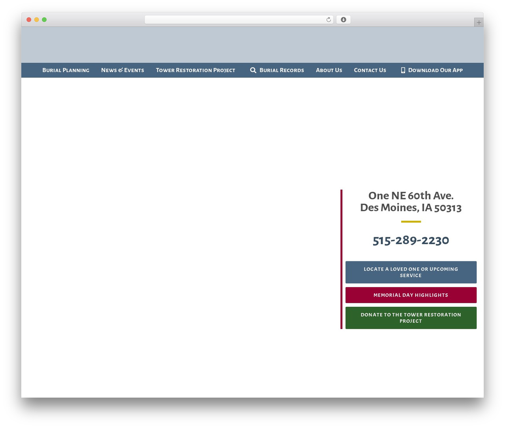505x428 pixels.
Task: Open Memorial Day Highlights button
Action: pos(411,295)
